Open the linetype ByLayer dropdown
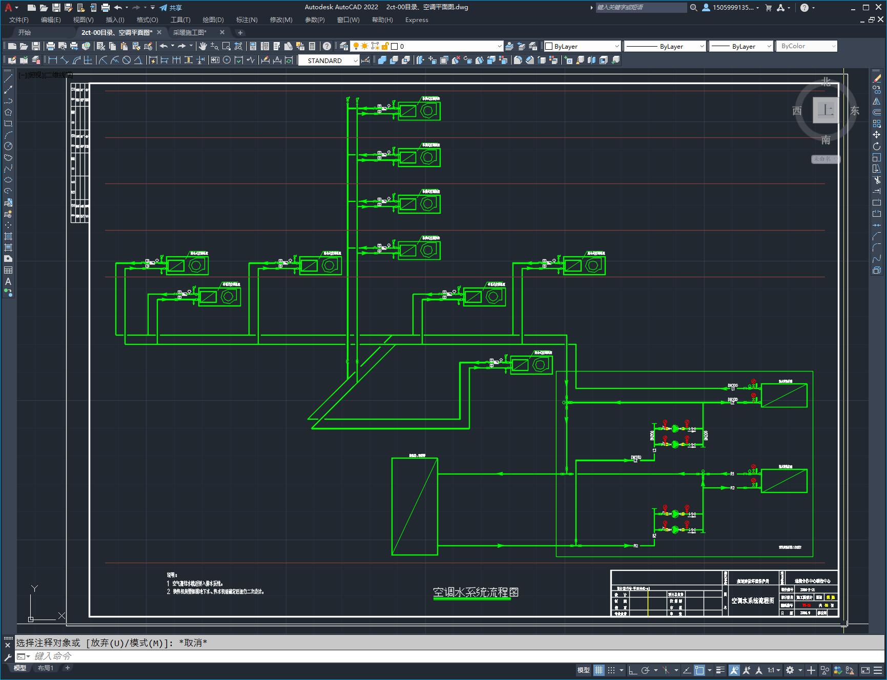This screenshot has height=680, width=887. [665, 46]
